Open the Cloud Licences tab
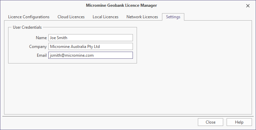This screenshot has width=256, height=130. click(71, 17)
